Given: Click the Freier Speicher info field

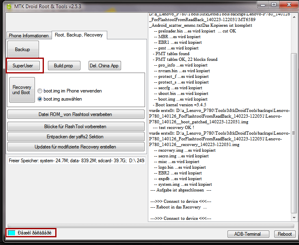Looking at the screenshot, I should 76,161.
